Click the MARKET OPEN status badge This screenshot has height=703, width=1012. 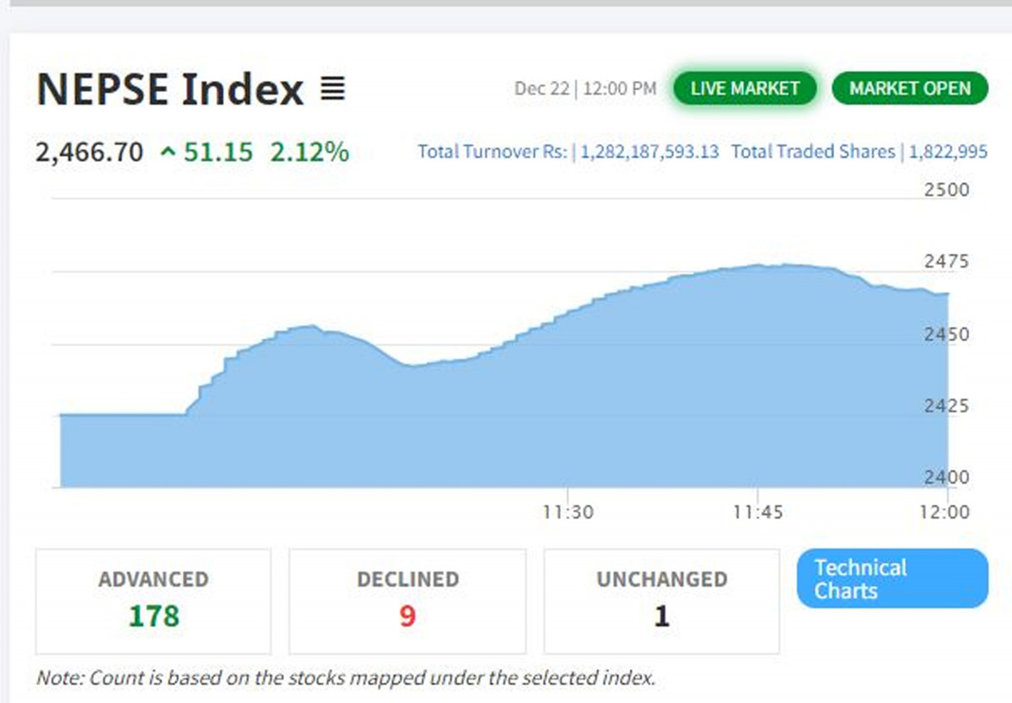coord(909,89)
